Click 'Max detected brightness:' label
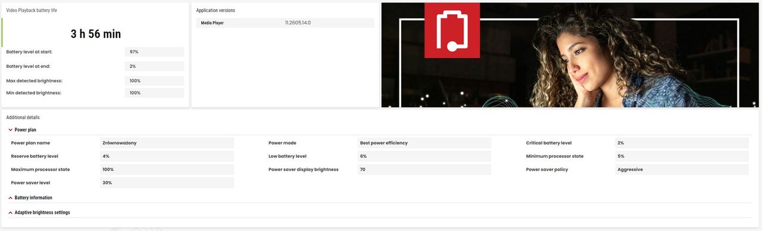762x231 pixels. [x=34, y=80]
